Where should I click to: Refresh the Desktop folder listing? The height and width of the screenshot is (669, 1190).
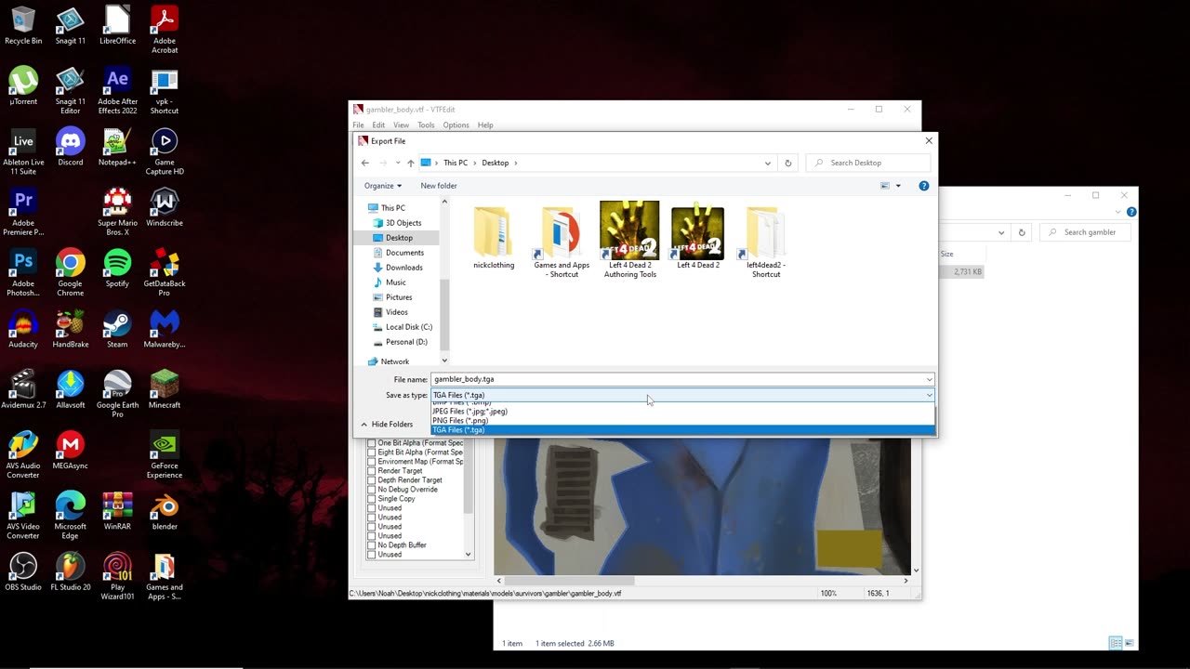787,163
